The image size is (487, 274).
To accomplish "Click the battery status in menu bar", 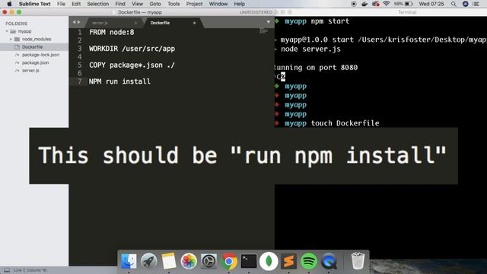I will [403, 4].
